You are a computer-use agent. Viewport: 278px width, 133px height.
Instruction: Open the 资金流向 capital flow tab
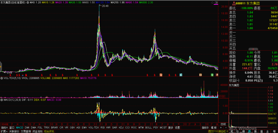[x=37, y=132]
